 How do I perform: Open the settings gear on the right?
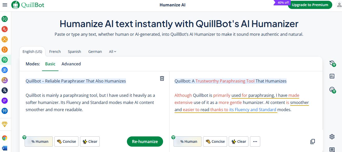332,137
